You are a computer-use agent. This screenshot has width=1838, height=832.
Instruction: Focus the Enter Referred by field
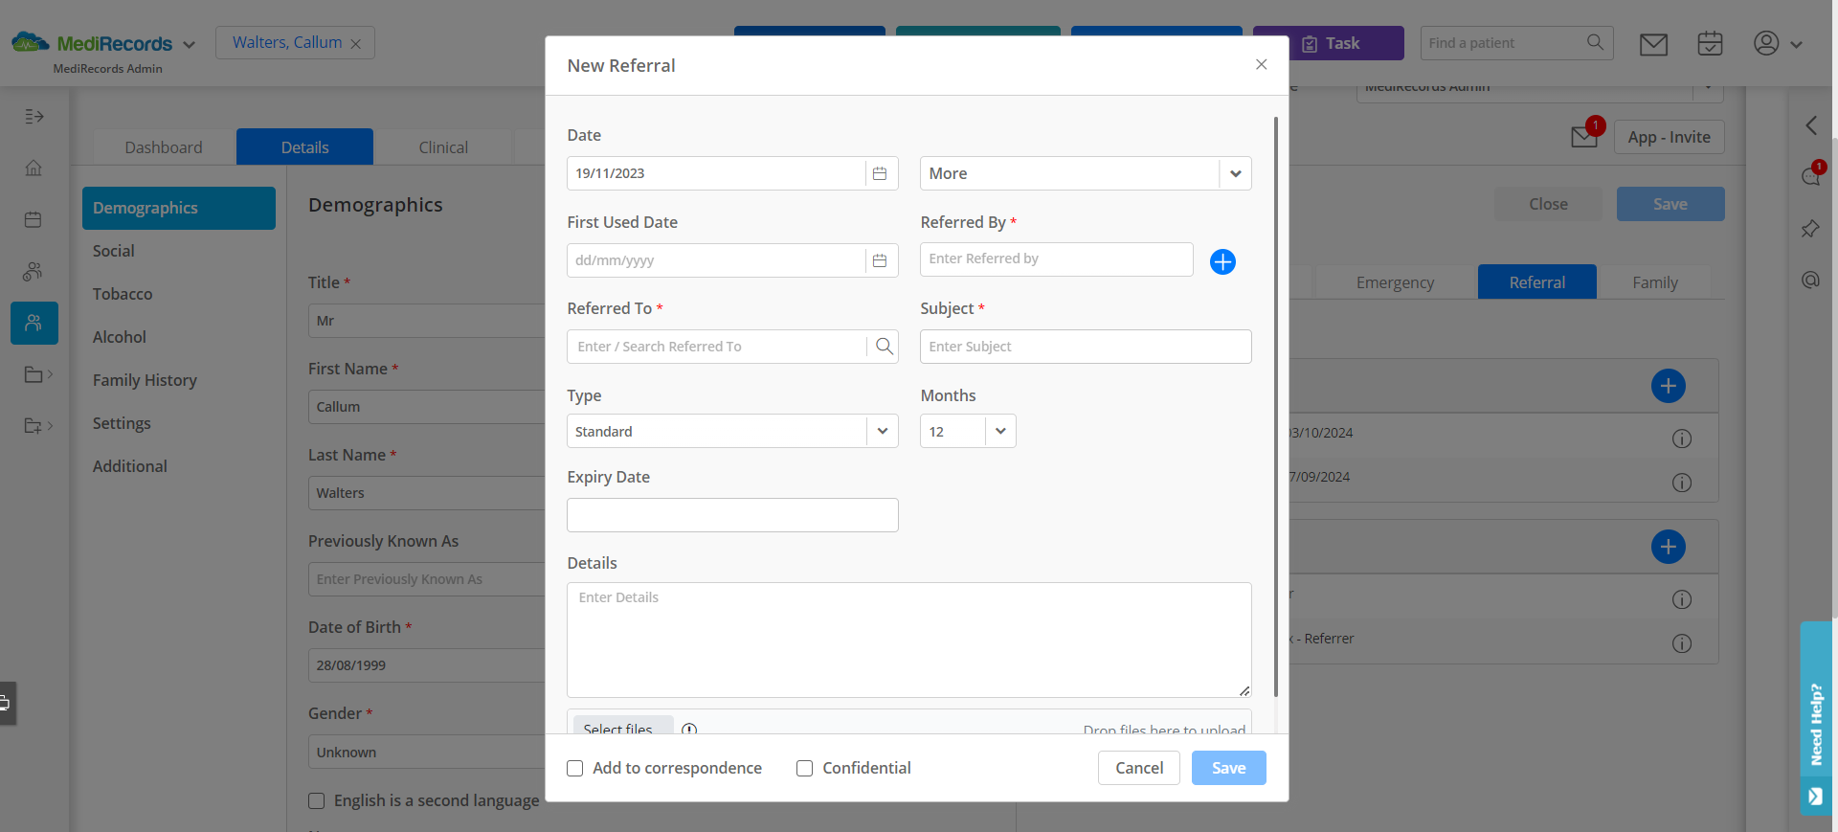click(1057, 259)
